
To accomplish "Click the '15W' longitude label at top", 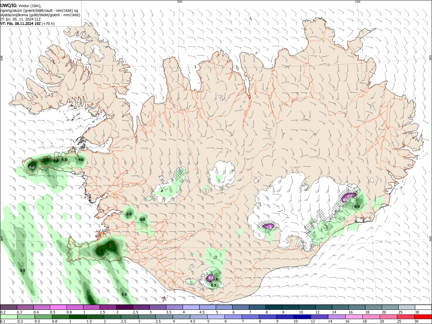I will tap(357, 2).
